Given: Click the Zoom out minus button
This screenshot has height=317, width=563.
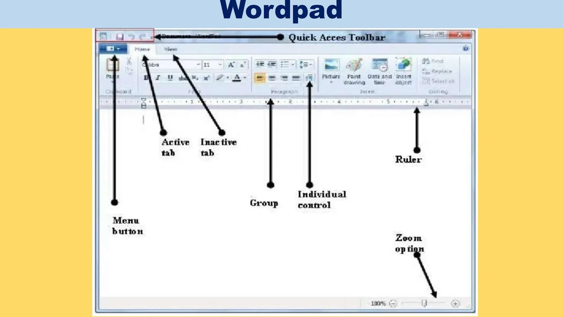Looking at the screenshot, I should 393,304.
